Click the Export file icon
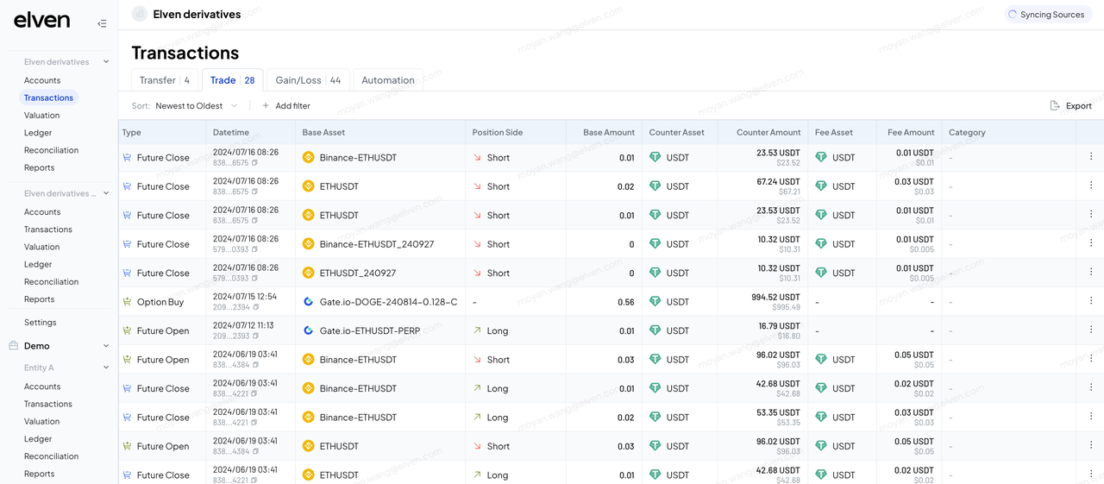1104x484 pixels. coord(1055,106)
